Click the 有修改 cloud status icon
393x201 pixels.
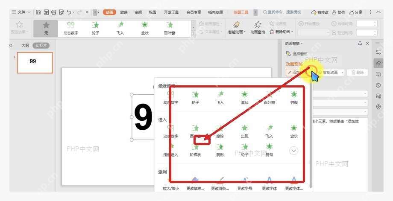pos(320,12)
